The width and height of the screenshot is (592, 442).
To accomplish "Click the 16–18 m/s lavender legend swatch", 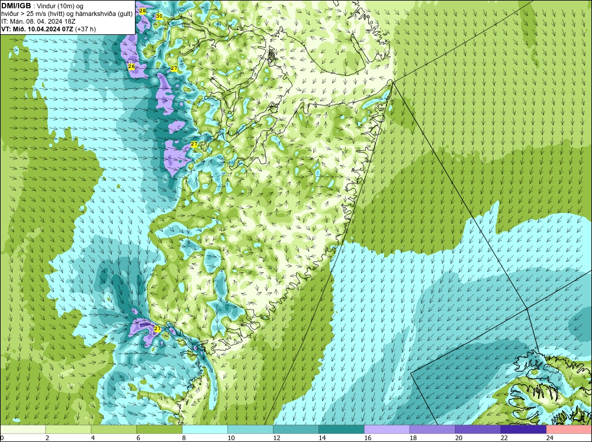I will click(x=387, y=430).
